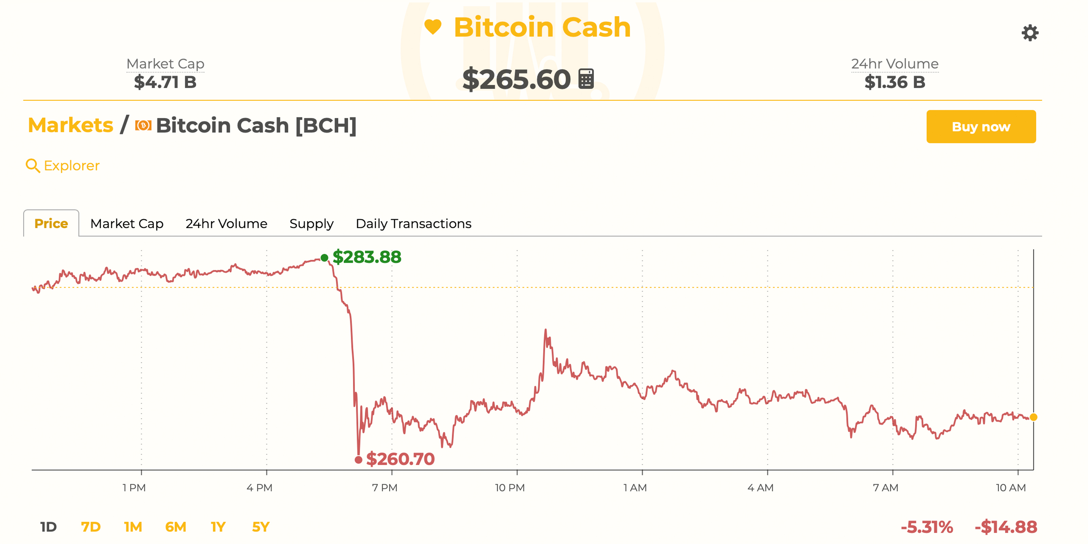Click the green $283.88 high point marker
Image resolution: width=1088 pixels, height=544 pixels.
[x=324, y=258]
